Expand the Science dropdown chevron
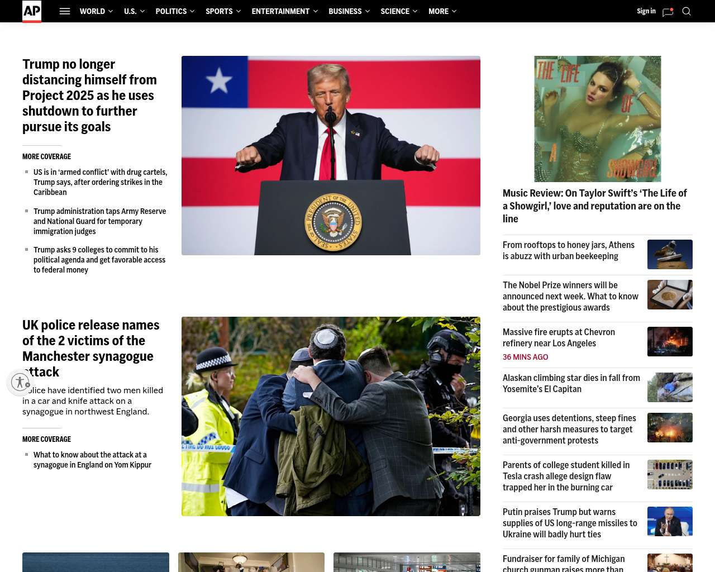Viewport: 715px width, 572px height. point(414,11)
